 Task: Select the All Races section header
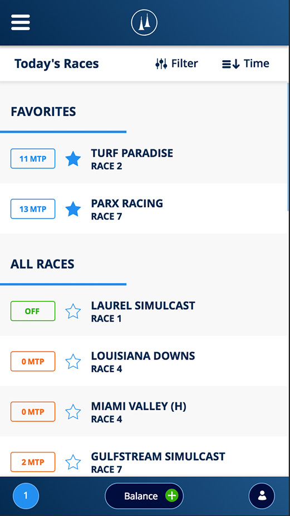(42, 264)
